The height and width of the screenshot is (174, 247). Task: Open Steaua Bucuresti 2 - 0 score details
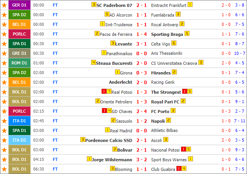pyautogui.click(x=142, y=63)
